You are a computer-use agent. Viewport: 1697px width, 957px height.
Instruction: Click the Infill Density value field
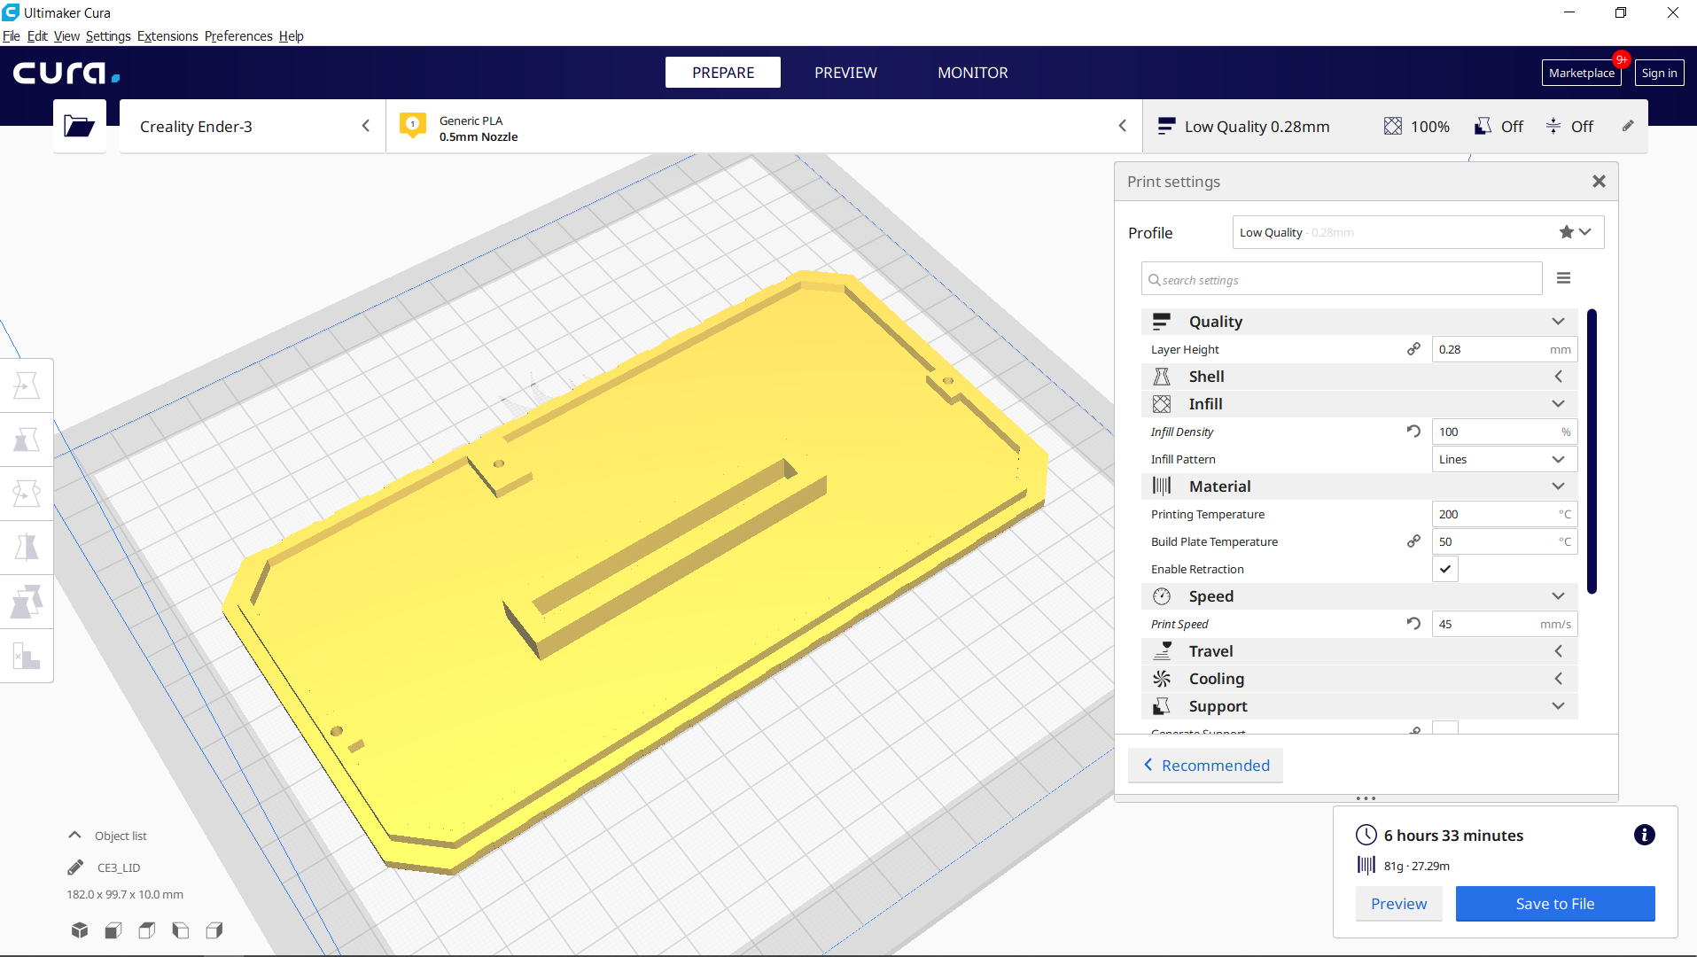[x=1505, y=432]
